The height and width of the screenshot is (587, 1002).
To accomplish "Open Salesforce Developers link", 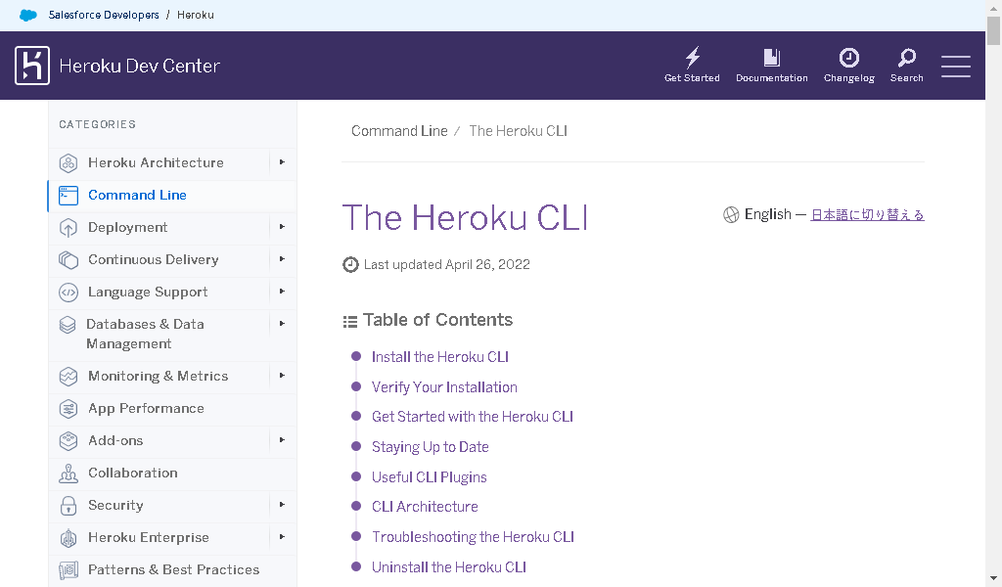I will (104, 15).
